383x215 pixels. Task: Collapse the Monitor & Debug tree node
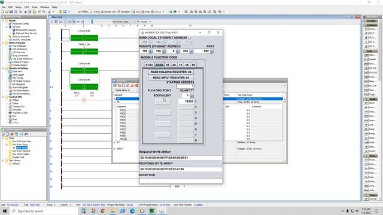[3, 68]
